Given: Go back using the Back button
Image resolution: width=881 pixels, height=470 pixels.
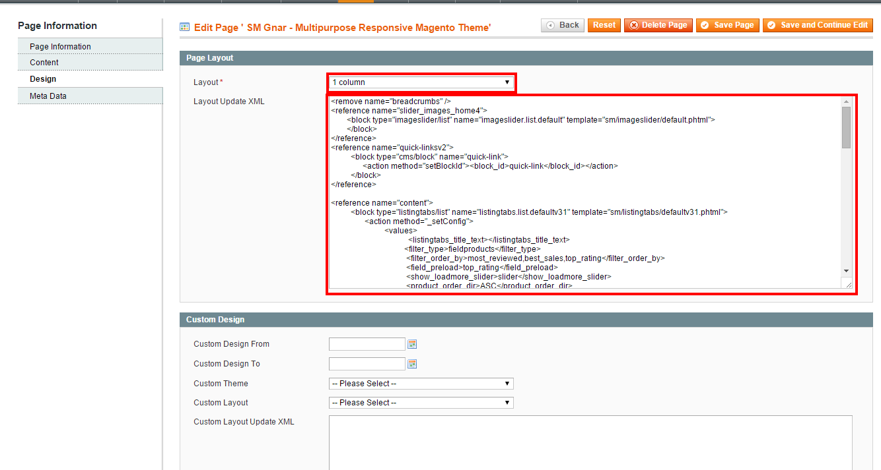Looking at the screenshot, I should click(x=563, y=25).
